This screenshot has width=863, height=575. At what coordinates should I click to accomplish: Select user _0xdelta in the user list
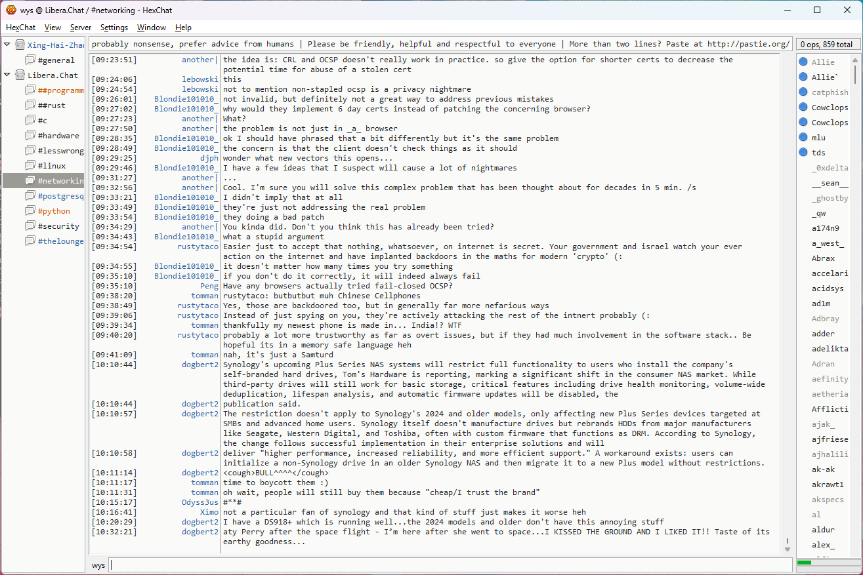(x=830, y=167)
